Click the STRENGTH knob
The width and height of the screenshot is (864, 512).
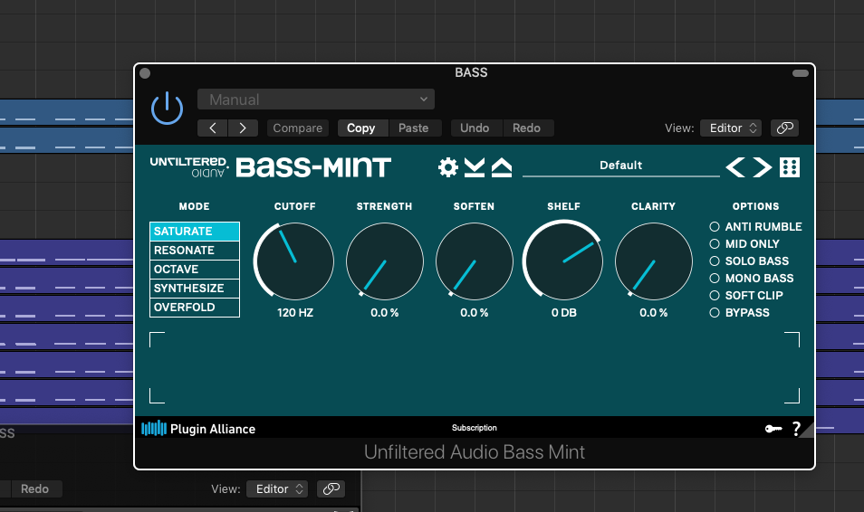coord(385,261)
